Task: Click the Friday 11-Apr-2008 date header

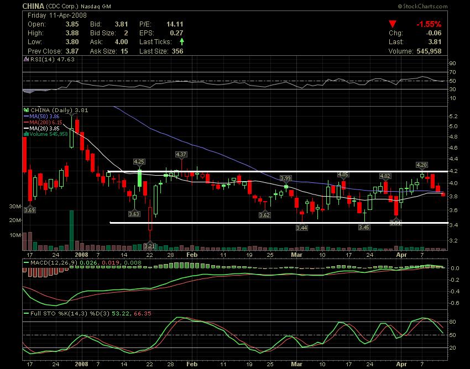Action: 57,15
